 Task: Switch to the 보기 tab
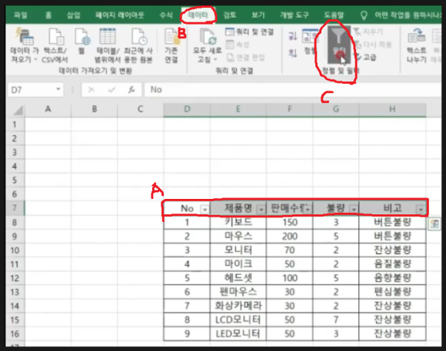pyautogui.click(x=258, y=15)
